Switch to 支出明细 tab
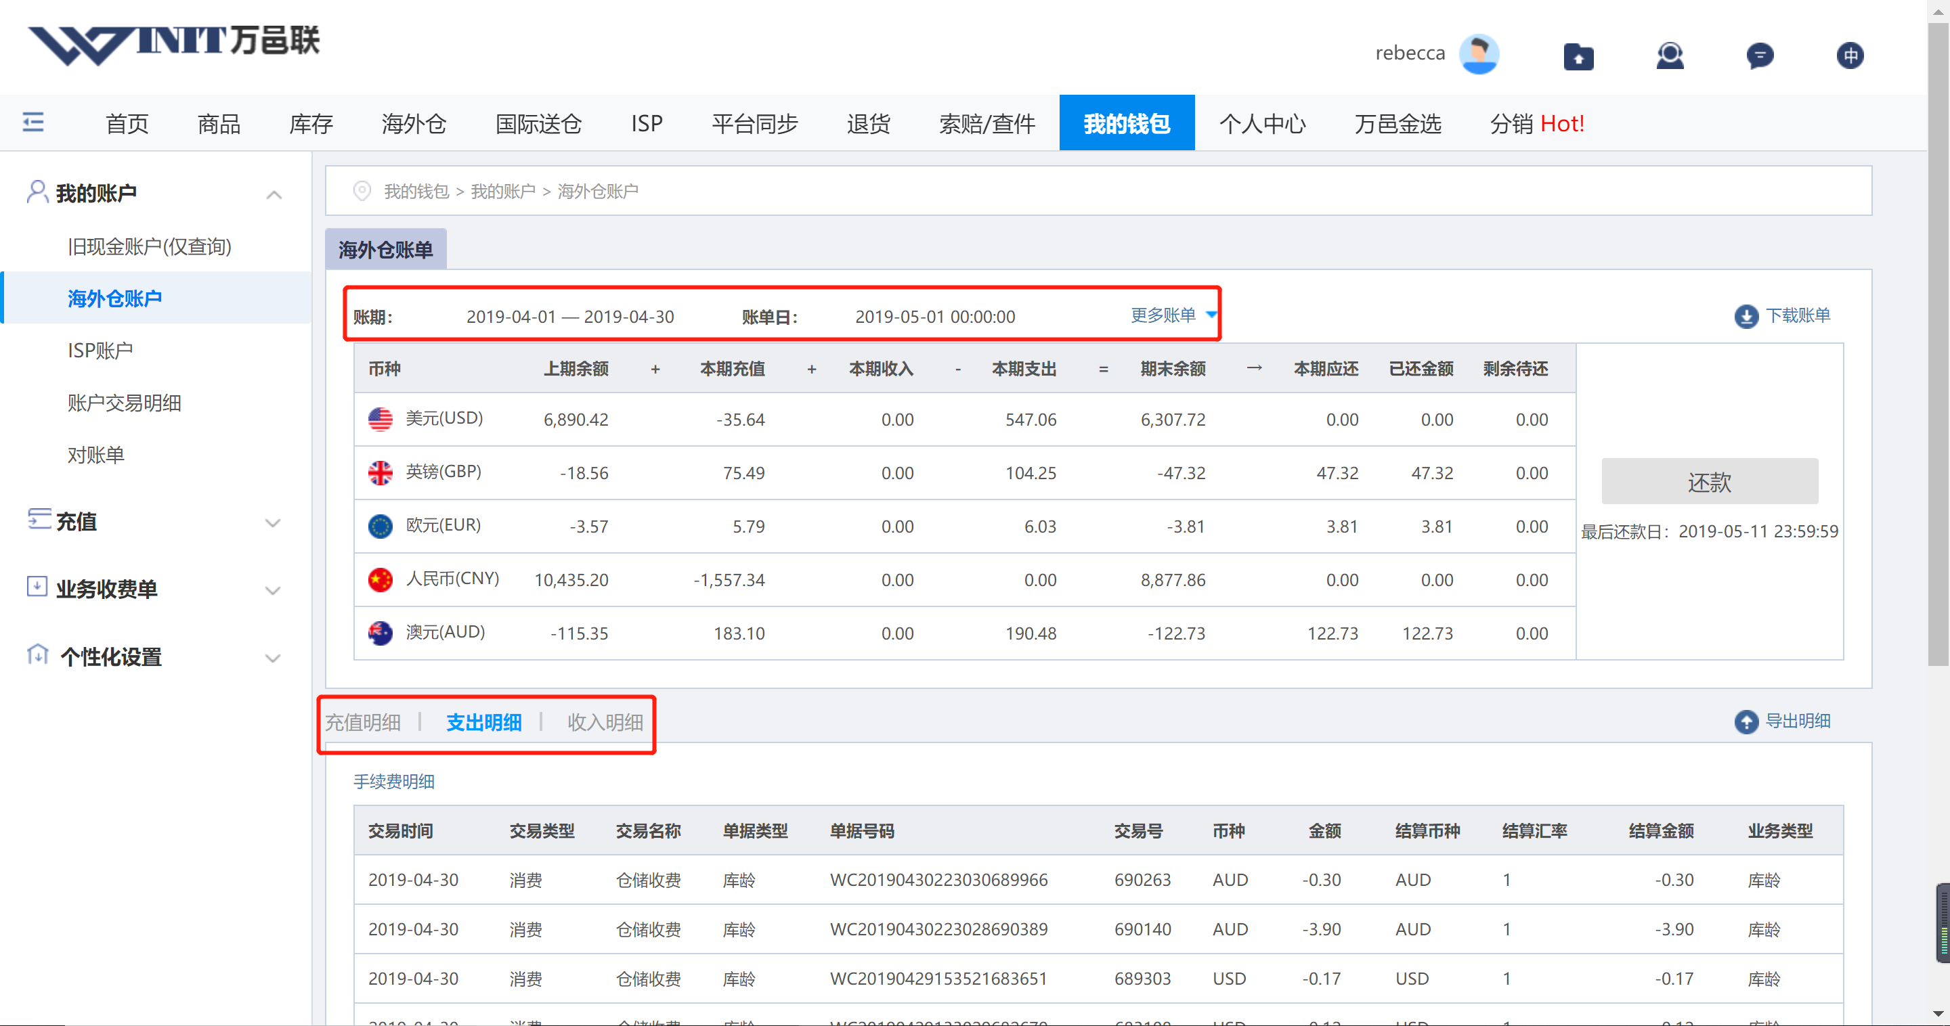Screen dimensions: 1950x1026 (483, 723)
